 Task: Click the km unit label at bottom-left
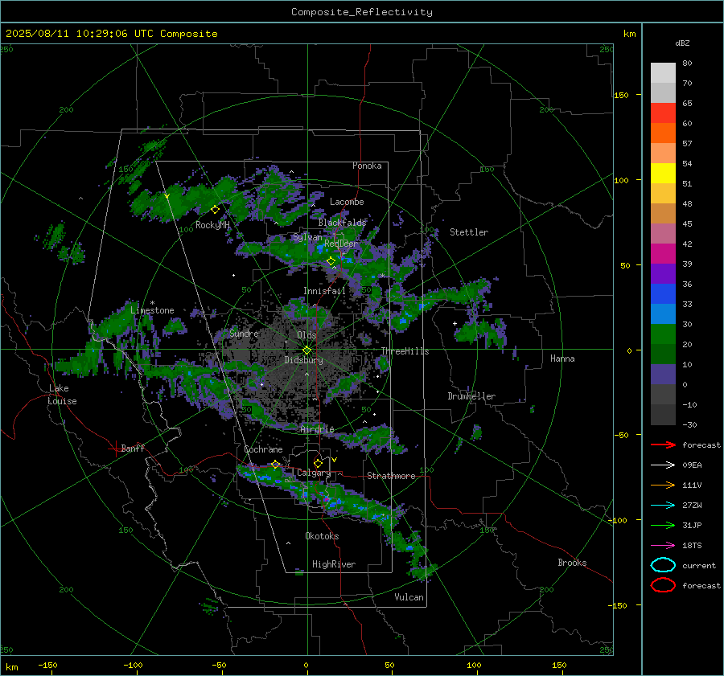[x=12, y=667]
